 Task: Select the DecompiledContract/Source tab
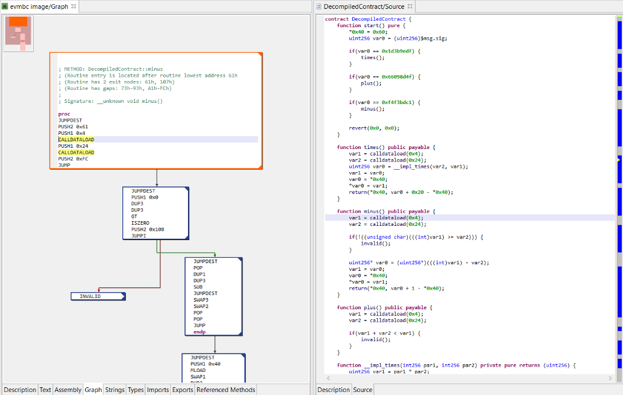coord(364,7)
